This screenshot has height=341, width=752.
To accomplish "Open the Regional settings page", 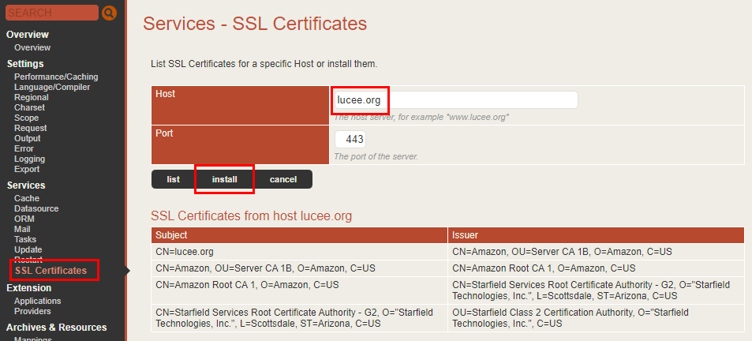I will 32,97.
